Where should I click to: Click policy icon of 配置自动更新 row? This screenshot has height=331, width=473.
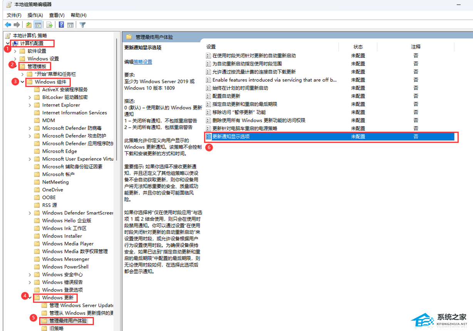click(x=208, y=96)
